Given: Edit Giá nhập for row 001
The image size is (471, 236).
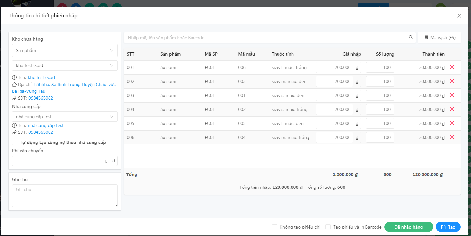Looking at the screenshot, I should (338, 67).
